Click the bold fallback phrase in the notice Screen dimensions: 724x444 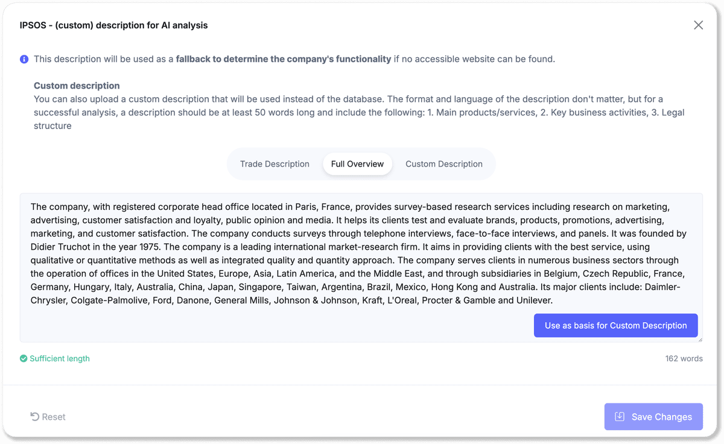284,59
